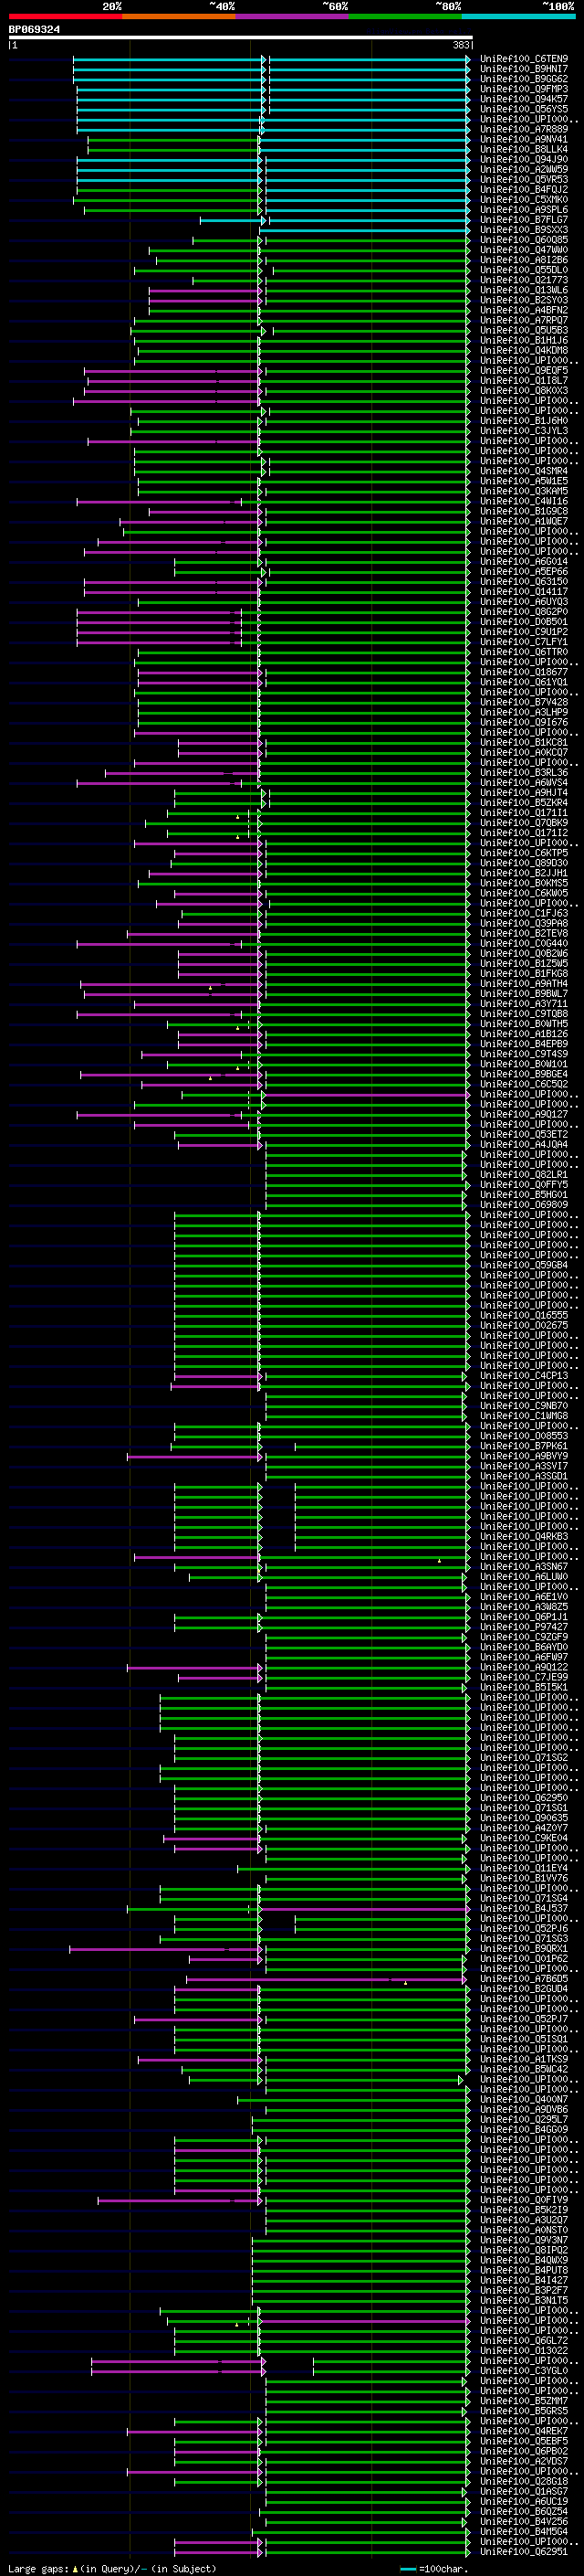This screenshot has width=584, height=2576.
Task: Select hit UniRef100_Q14117
Action: (523, 591)
